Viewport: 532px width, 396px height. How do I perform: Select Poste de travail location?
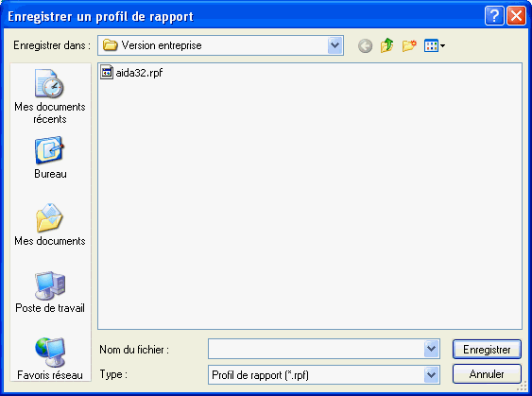click(50, 292)
